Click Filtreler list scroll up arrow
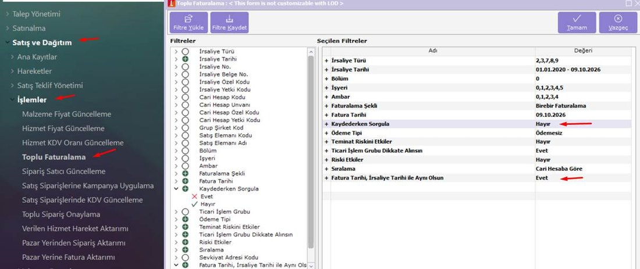This screenshot has height=269, width=640. pyautogui.click(x=311, y=52)
